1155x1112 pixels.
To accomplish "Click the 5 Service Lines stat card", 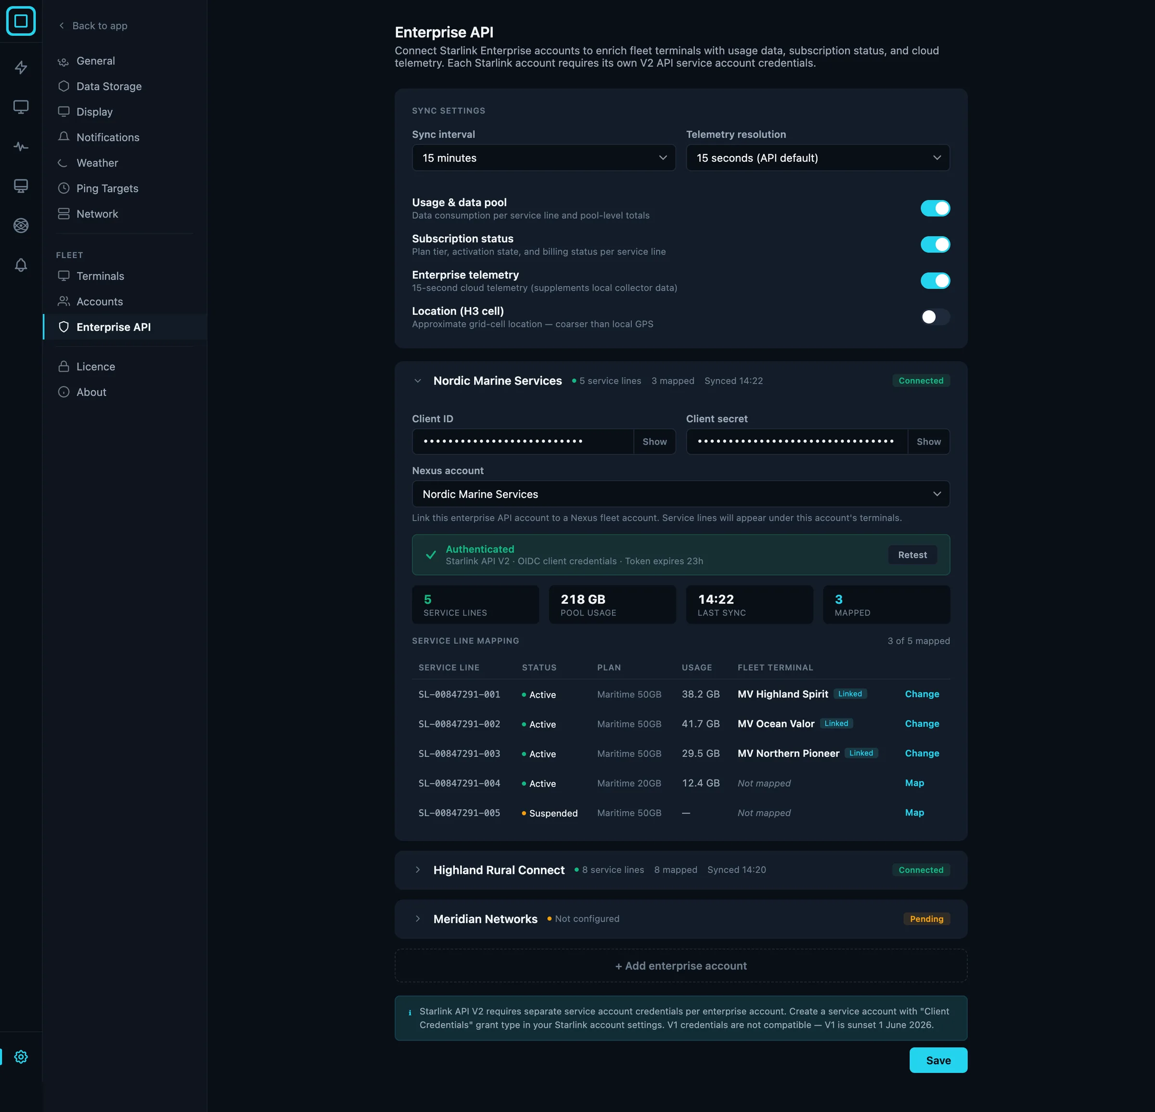I will click(x=475, y=605).
